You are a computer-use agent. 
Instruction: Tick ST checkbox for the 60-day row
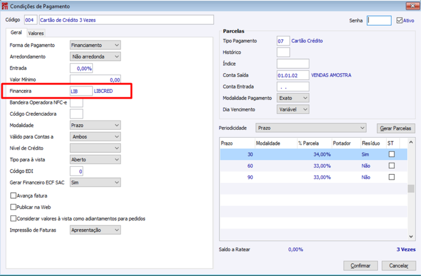point(392,166)
